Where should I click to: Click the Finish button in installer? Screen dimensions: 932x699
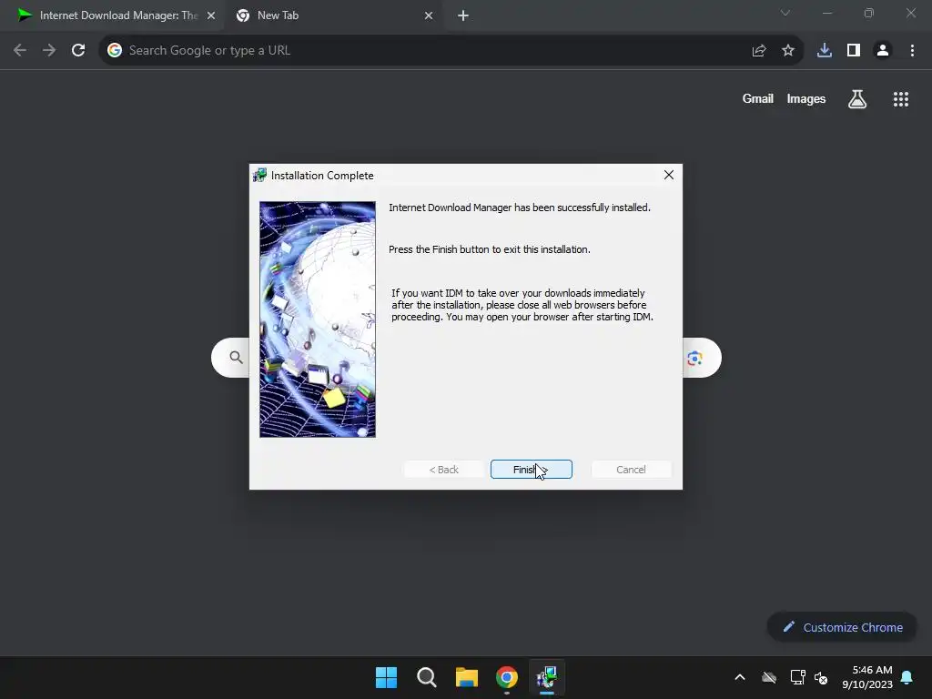[x=531, y=470]
